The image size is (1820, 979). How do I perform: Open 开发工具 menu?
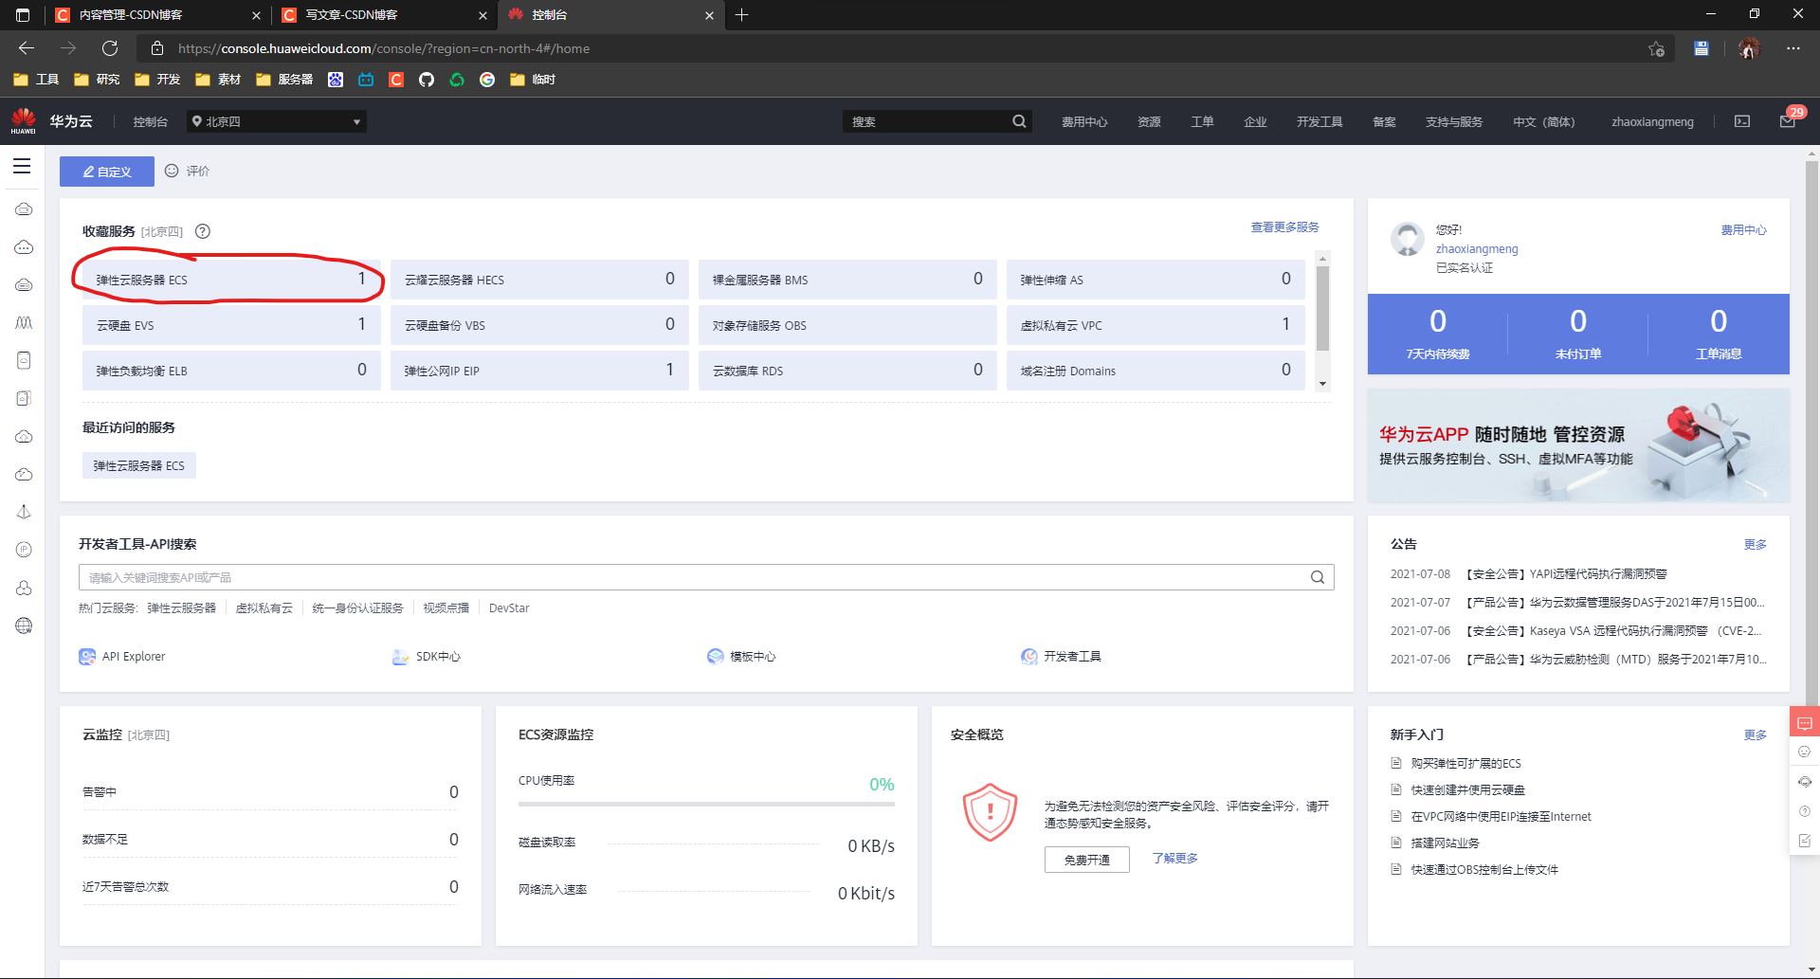[1319, 121]
